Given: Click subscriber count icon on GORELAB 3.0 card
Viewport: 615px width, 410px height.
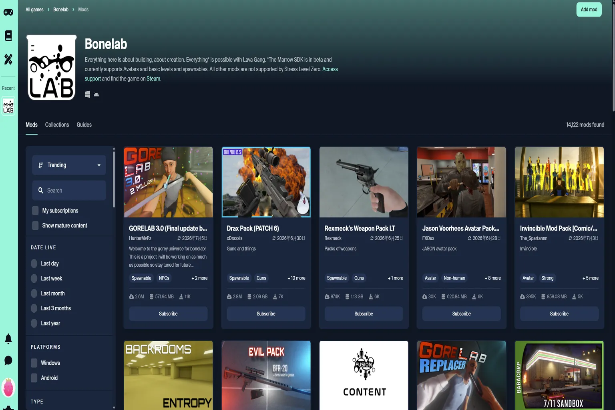Looking at the screenshot, I should (x=131, y=297).
